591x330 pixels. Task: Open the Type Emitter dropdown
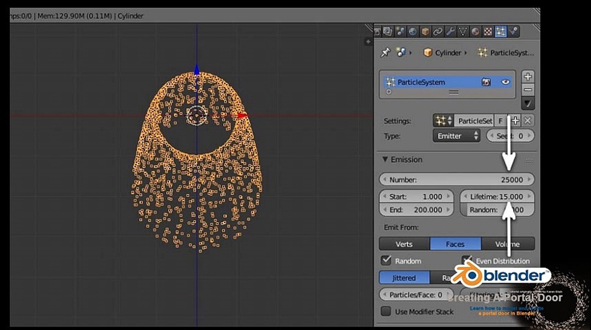pyautogui.click(x=456, y=136)
